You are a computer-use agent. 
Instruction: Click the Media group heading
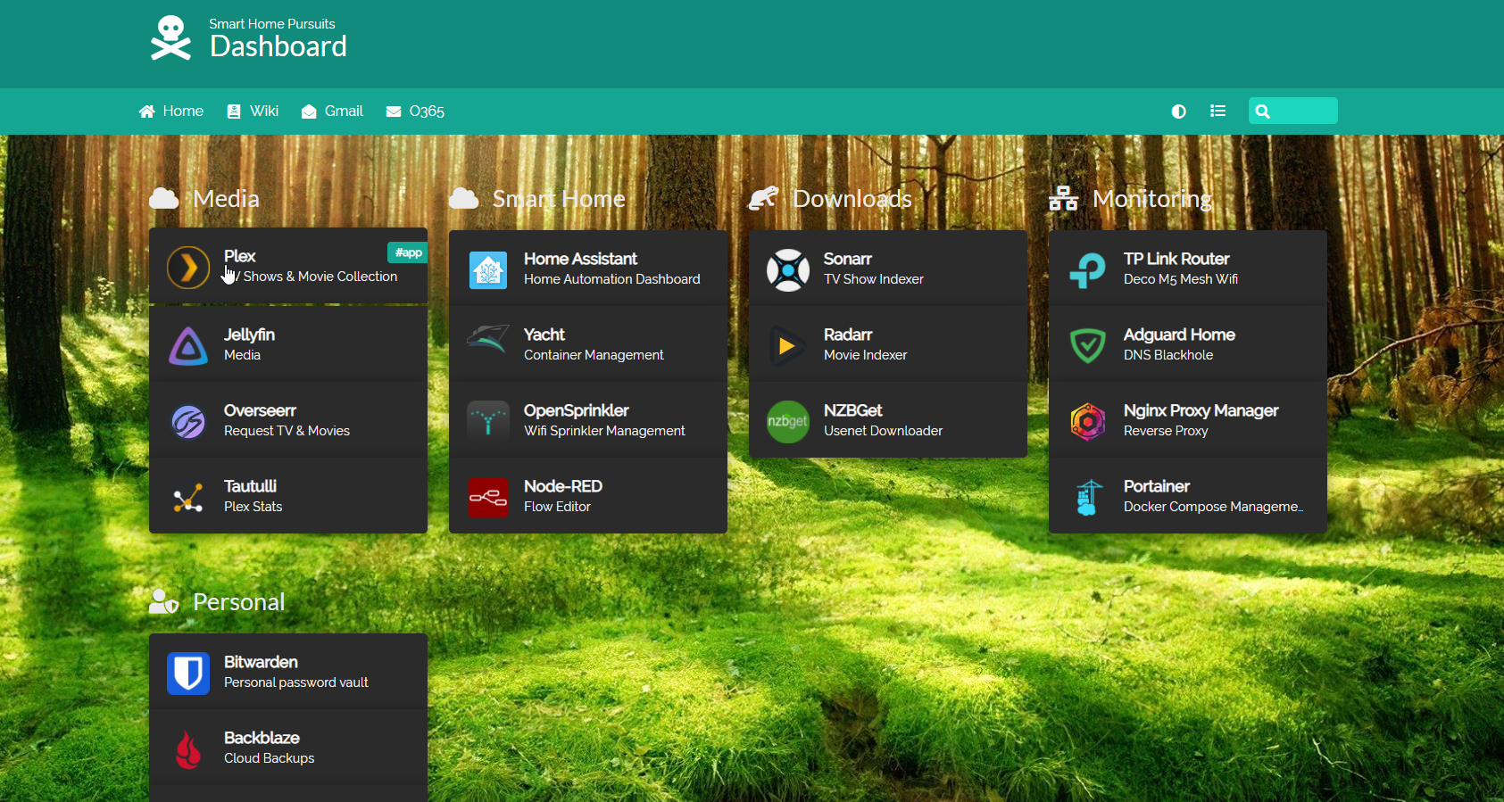tap(226, 199)
